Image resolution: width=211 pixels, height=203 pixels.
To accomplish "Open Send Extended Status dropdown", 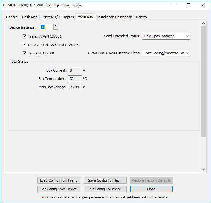I will pyautogui.click(x=166, y=36).
